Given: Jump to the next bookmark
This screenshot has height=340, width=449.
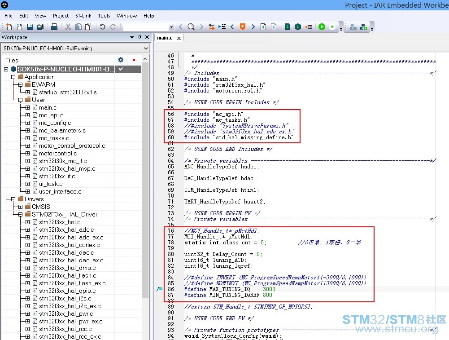Looking at the screenshot, I should pos(253,27).
